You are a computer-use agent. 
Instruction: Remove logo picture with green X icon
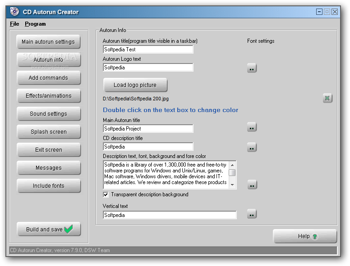pos(327,98)
